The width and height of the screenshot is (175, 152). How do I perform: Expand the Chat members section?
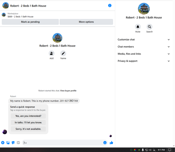(x=144, y=47)
